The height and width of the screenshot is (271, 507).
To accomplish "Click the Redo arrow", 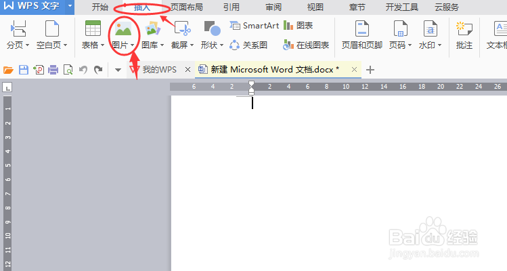I will [x=98, y=70].
